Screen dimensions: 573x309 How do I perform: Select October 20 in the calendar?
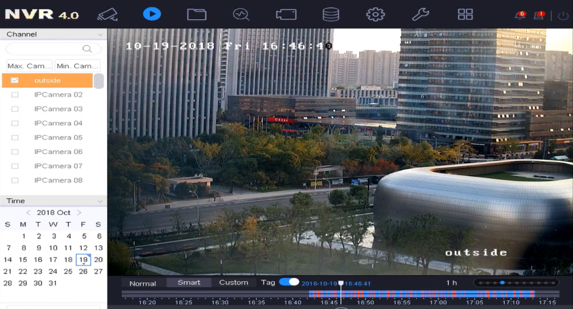click(x=98, y=260)
